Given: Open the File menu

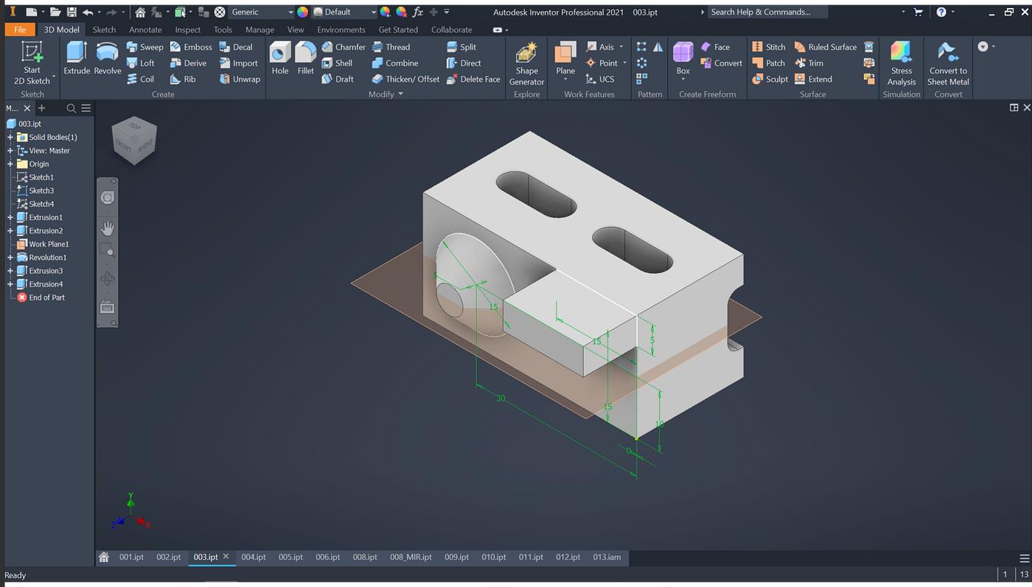Looking at the screenshot, I should click(x=20, y=29).
